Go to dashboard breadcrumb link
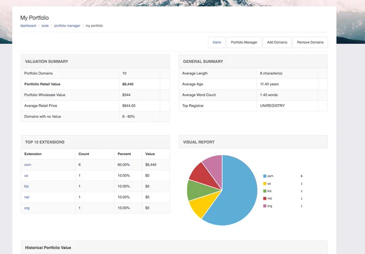This screenshot has width=365, height=254. click(28, 26)
